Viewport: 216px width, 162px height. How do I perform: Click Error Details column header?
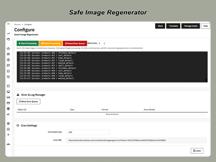point(149,110)
